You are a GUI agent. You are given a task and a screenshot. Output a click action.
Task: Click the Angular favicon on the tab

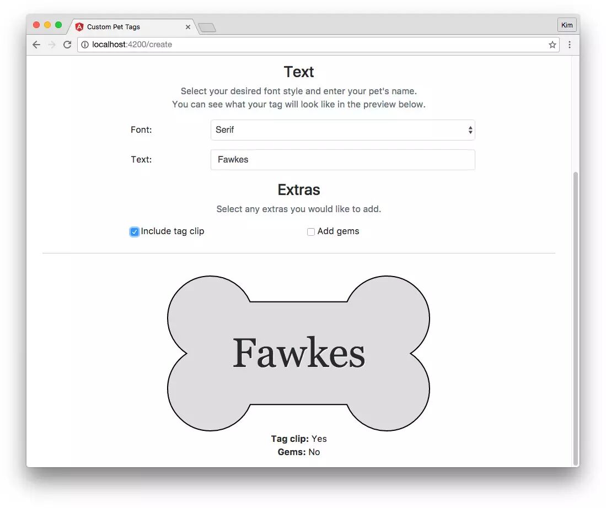[x=79, y=26]
